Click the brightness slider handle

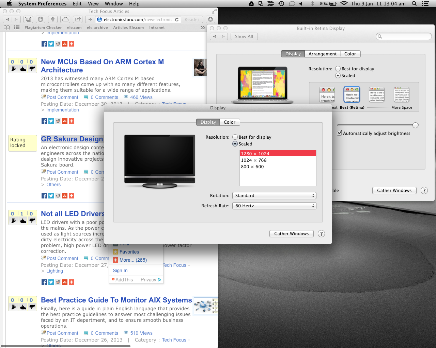point(415,125)
